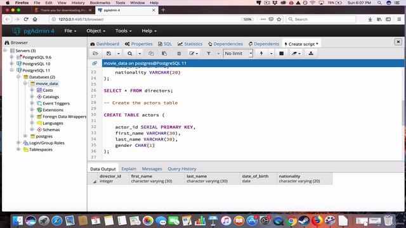Click the Find magnifier icon
This screenshot has width=406, height=228.
pyautogui.click(x=129, y=53)
